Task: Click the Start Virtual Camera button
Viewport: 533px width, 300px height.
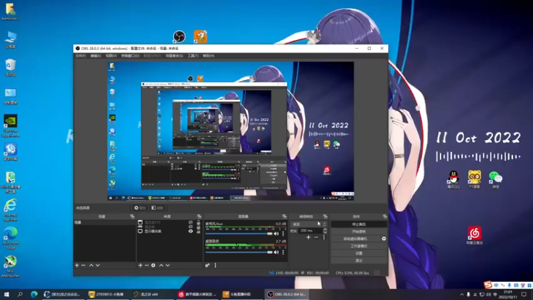Action: (x=355, y=239)
